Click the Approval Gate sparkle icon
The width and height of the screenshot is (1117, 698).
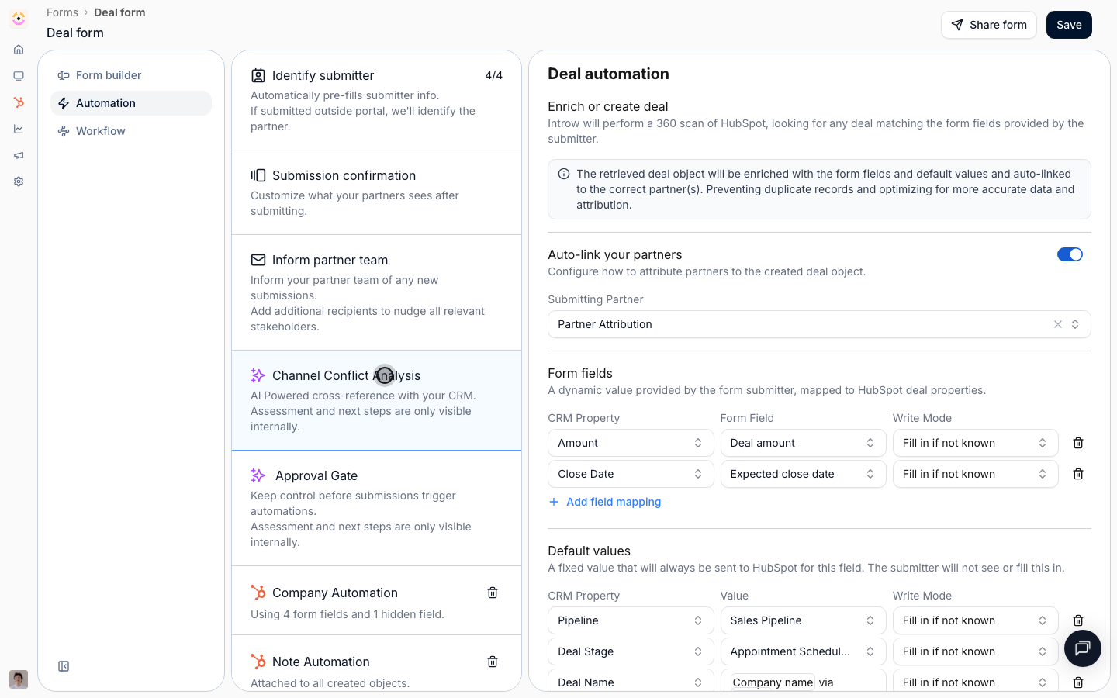258,475
